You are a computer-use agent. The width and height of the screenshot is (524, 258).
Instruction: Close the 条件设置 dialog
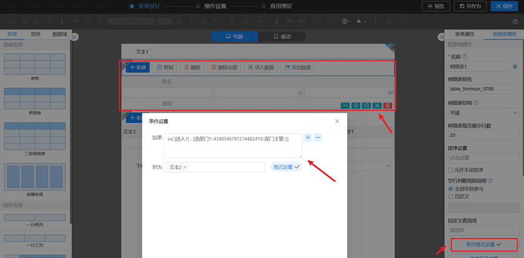pyautogui.click(x=337, y=121)
